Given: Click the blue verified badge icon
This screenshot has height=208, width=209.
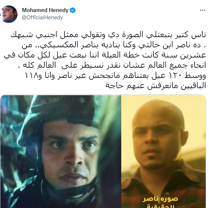Looking at the screenshot, I should click(73, 10).
